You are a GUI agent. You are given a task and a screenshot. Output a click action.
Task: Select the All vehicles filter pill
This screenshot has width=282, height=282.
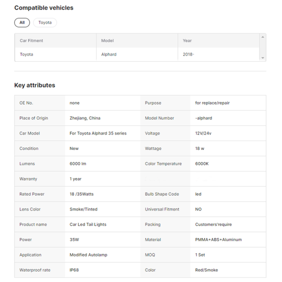(x=22, y=22)
